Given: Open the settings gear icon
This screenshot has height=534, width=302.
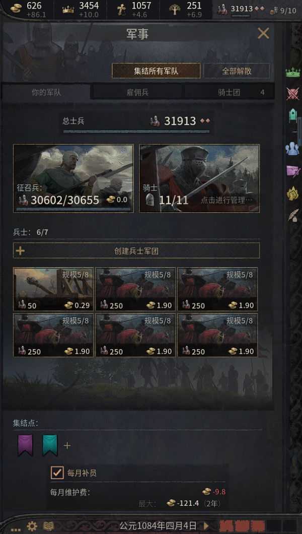Looking at the screenshot, I should (32, 526).
